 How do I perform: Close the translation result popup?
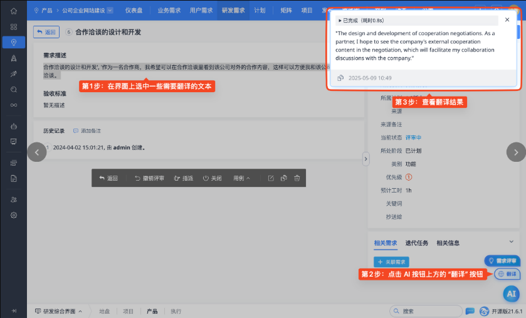(x=507, y=20)
